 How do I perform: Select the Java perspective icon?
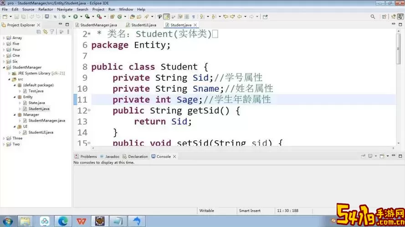pyautogui.click(x=400, y=16)
